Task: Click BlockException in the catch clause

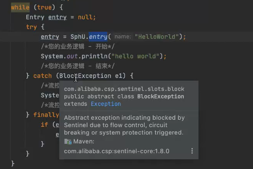Action: [x=85, y=76]
